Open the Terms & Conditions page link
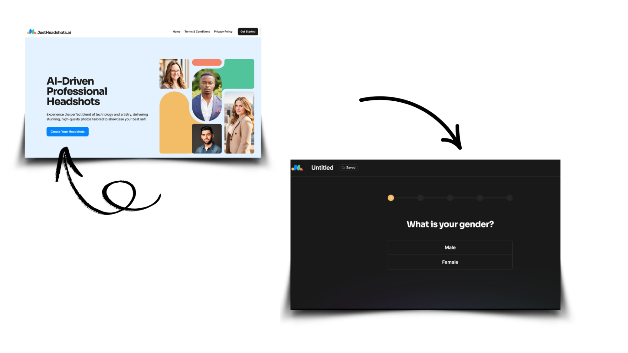The height and width of the screenshot is (353, 628). pos(197,32)
